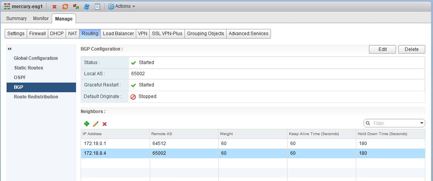Select the neighbor row 172.18.0.1
The image size is (433, 181).
point(116,144)
